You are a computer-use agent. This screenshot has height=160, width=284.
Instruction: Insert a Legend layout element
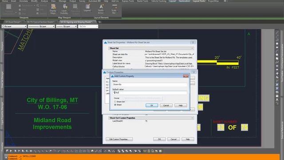[x=87, y=8]
